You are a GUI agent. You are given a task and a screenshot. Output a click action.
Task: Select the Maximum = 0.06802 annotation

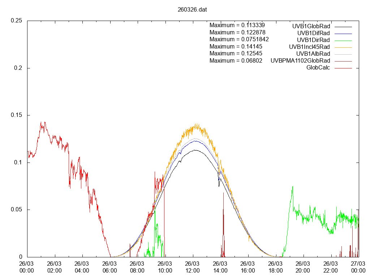click(x=236, y=60)
